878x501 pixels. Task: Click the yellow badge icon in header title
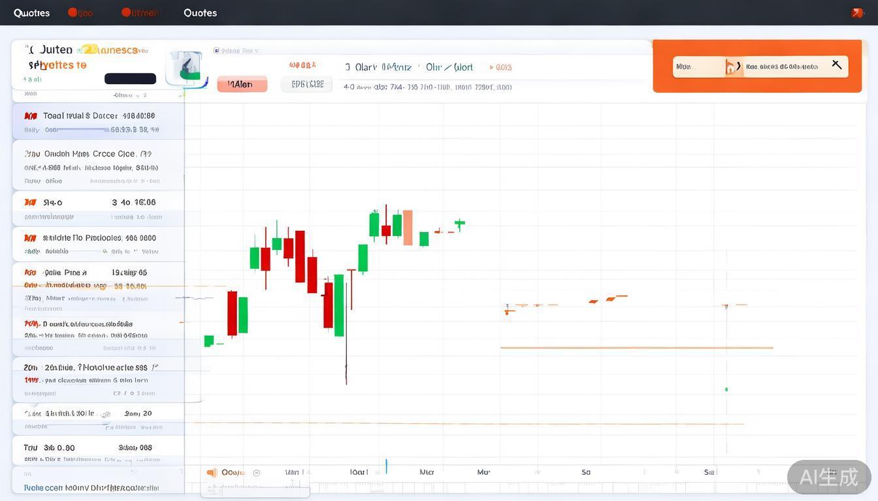tap(87, 50)
